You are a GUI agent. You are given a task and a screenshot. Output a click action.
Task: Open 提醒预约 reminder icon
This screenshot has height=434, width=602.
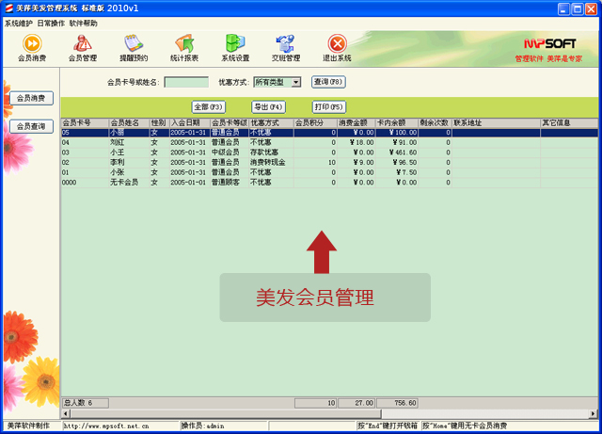tap(134, 47)
